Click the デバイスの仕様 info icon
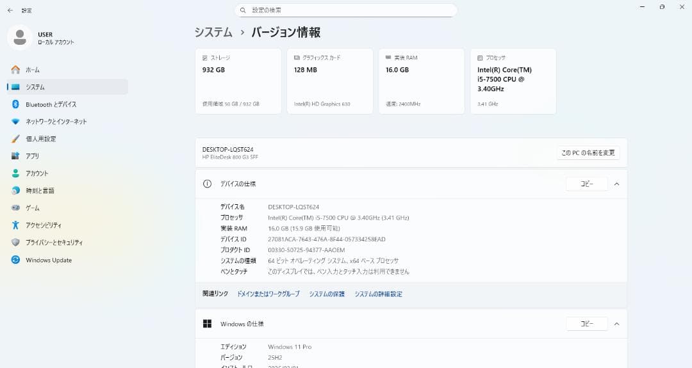Viewport: 692px width, 368px height. 207,184
